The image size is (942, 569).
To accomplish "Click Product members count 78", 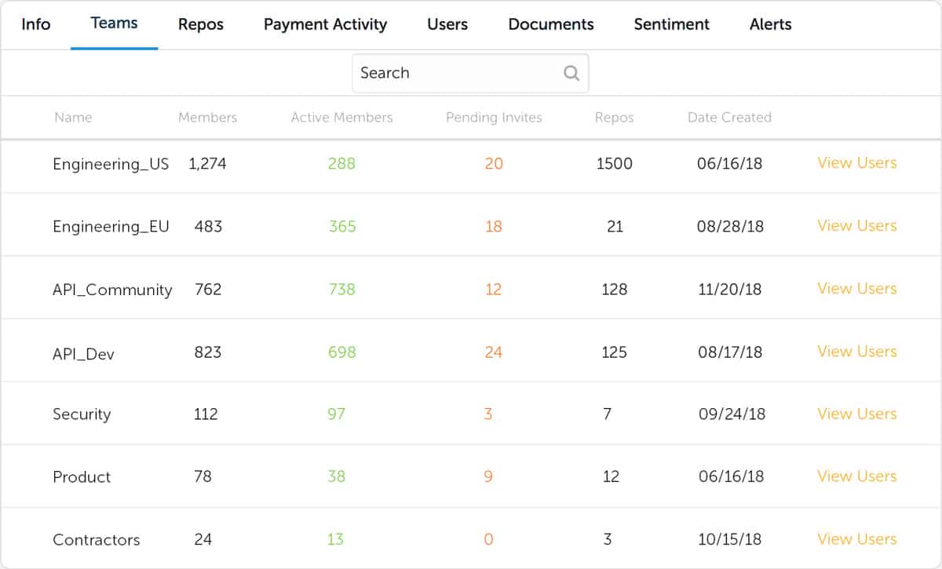I will click(x=203, y=476).
